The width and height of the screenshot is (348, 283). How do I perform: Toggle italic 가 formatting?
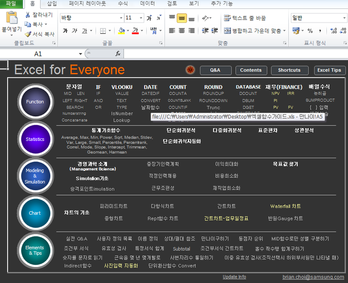tap(75, 31)
